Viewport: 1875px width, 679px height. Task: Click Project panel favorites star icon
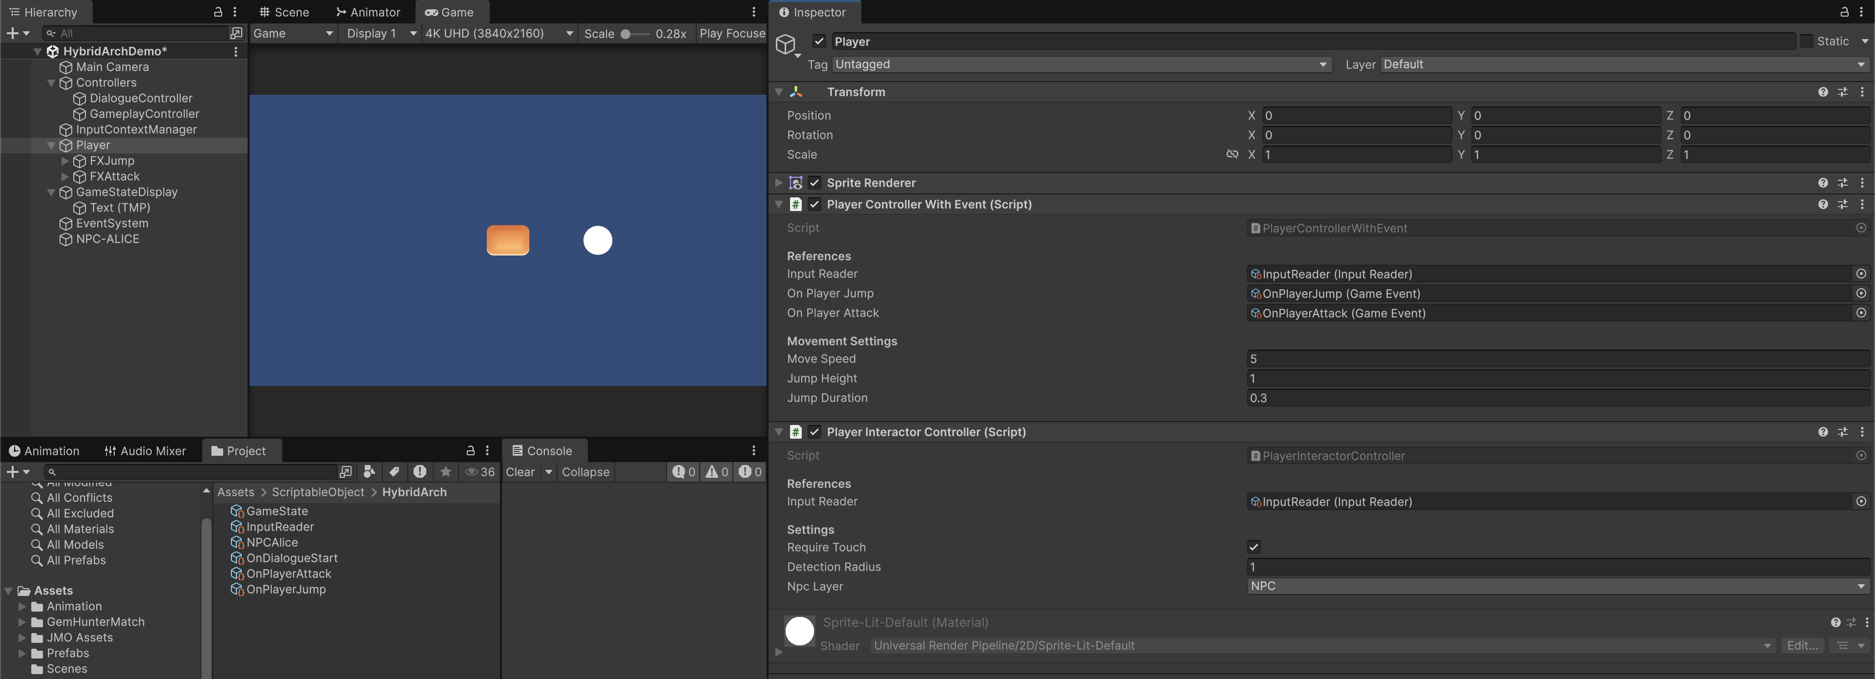[445, 472]
